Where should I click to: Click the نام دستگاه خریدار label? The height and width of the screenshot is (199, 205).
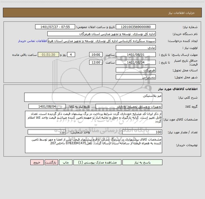point(185,34)
